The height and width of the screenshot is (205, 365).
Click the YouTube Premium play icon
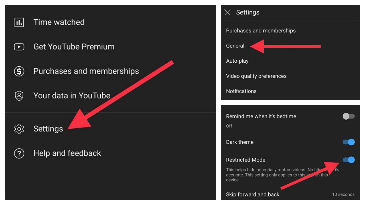tap(19, 47)
